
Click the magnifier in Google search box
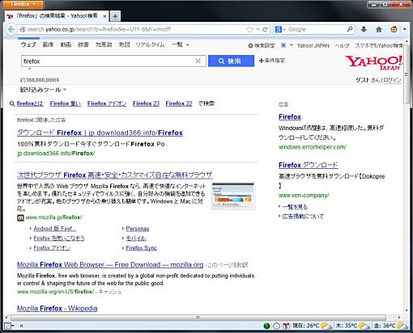pyautogui.click(x=350, y=29)
